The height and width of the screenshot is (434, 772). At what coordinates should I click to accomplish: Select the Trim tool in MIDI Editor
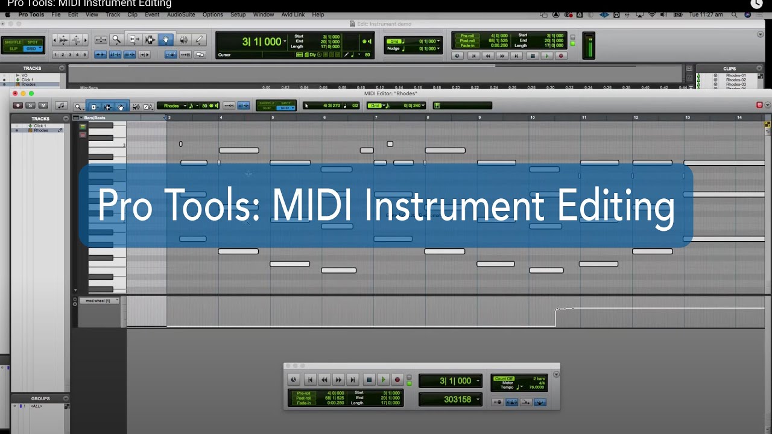pos(93,107)
